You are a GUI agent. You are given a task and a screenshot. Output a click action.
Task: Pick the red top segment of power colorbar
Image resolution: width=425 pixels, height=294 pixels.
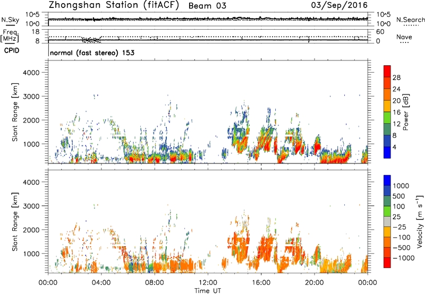[x=387, y=71]
